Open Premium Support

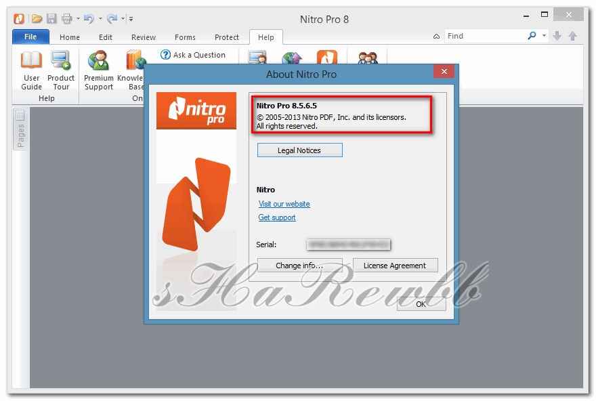(x=99, y=70)
